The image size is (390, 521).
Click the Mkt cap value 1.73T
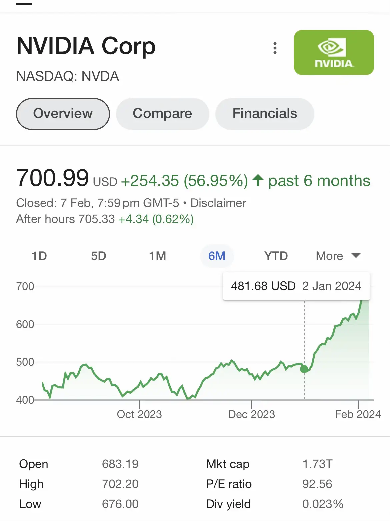tap(317, 464)
